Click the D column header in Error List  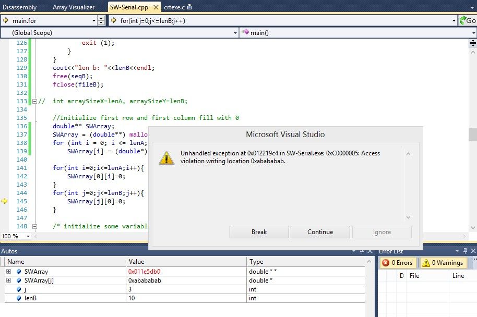401,276
